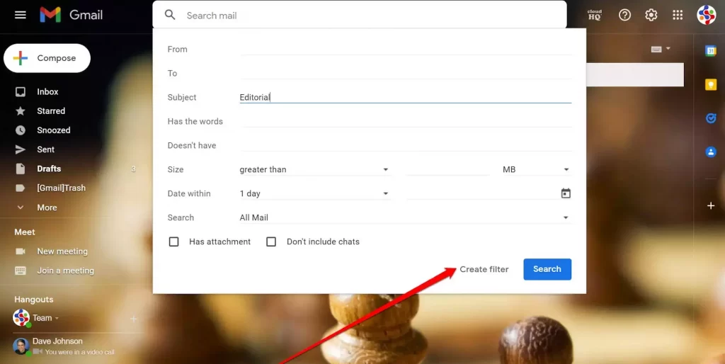Image resolution: width=725 pixels, height=364 pixels.
Task: Start a New meeting
Action: pyautogui.click(x=62, y=251)
